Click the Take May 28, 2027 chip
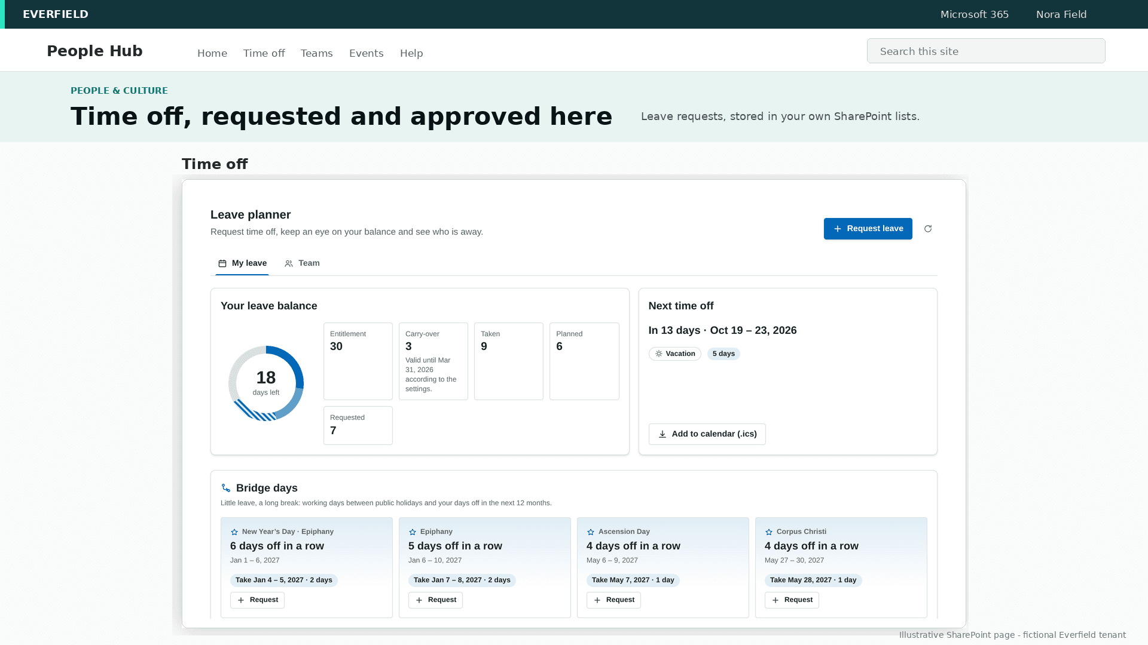This screenshot has width=1148, height=645. coord(813,580)
